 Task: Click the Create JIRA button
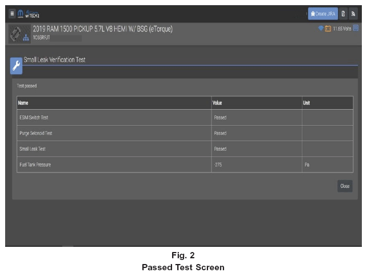click(x=323, y=14)
